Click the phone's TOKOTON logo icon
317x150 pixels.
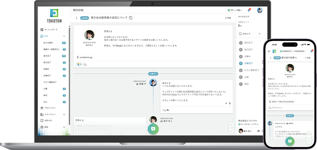(x=274, y=51)
